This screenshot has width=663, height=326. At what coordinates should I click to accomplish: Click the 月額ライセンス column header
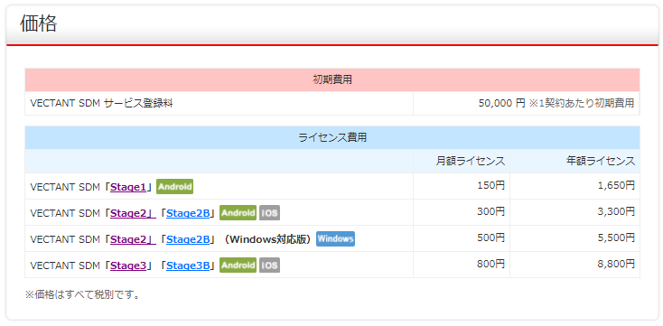pos(462,161)
